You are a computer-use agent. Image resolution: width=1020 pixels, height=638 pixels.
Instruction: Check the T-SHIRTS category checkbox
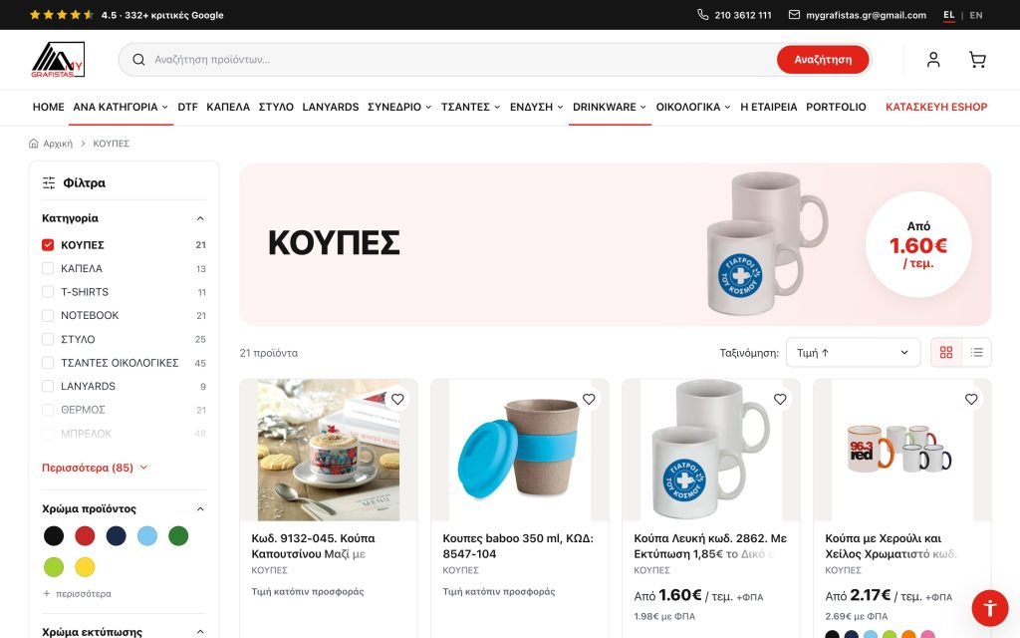(48, 292)
